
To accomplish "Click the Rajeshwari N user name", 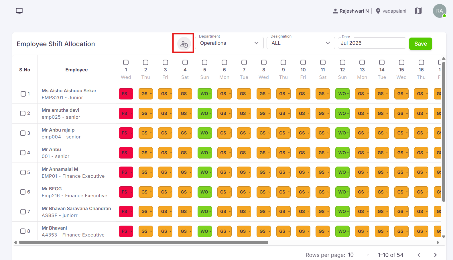I will tap(354, 11).
